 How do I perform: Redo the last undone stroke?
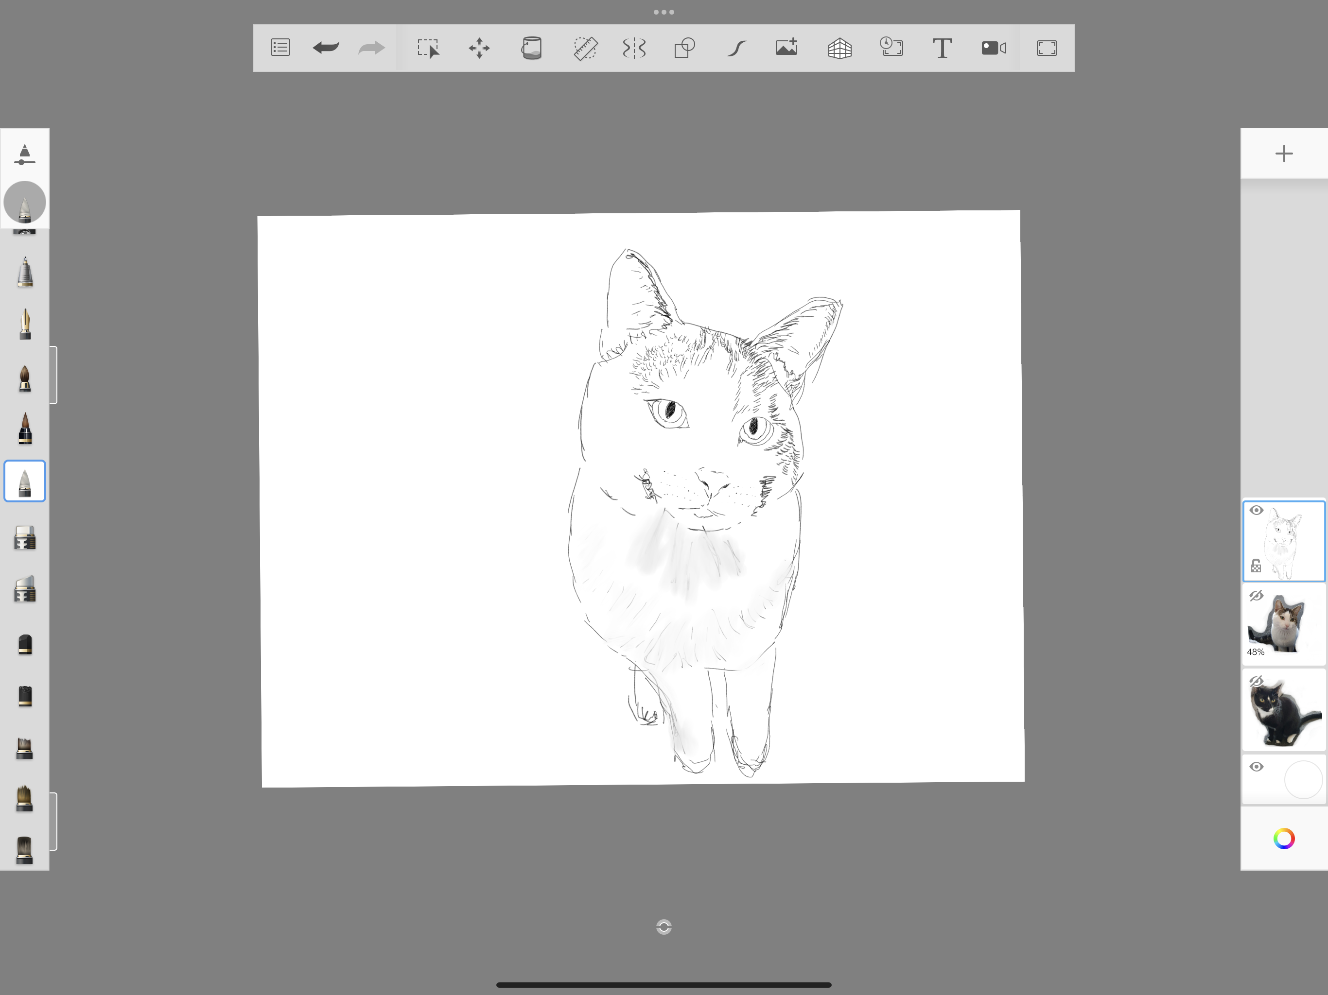[371, 48]
